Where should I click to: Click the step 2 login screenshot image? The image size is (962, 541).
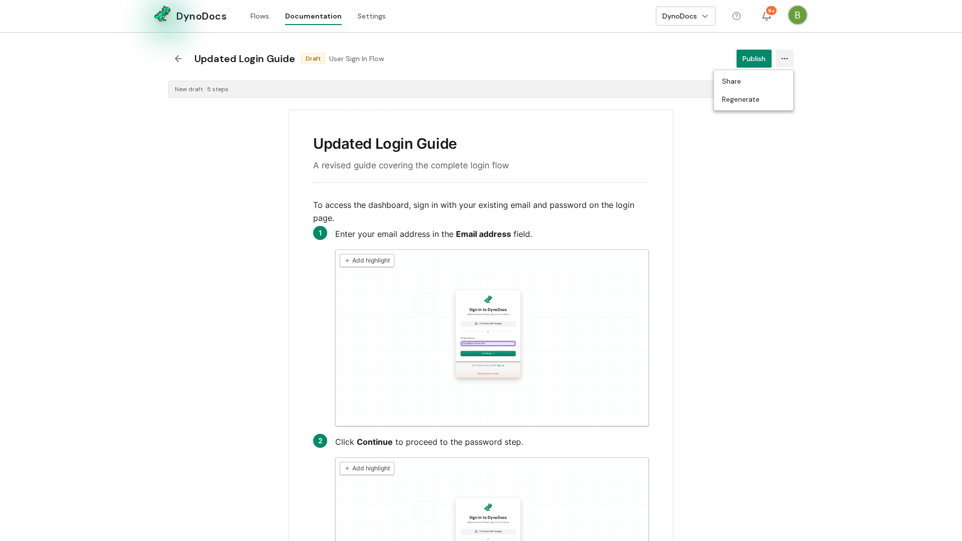492,499
